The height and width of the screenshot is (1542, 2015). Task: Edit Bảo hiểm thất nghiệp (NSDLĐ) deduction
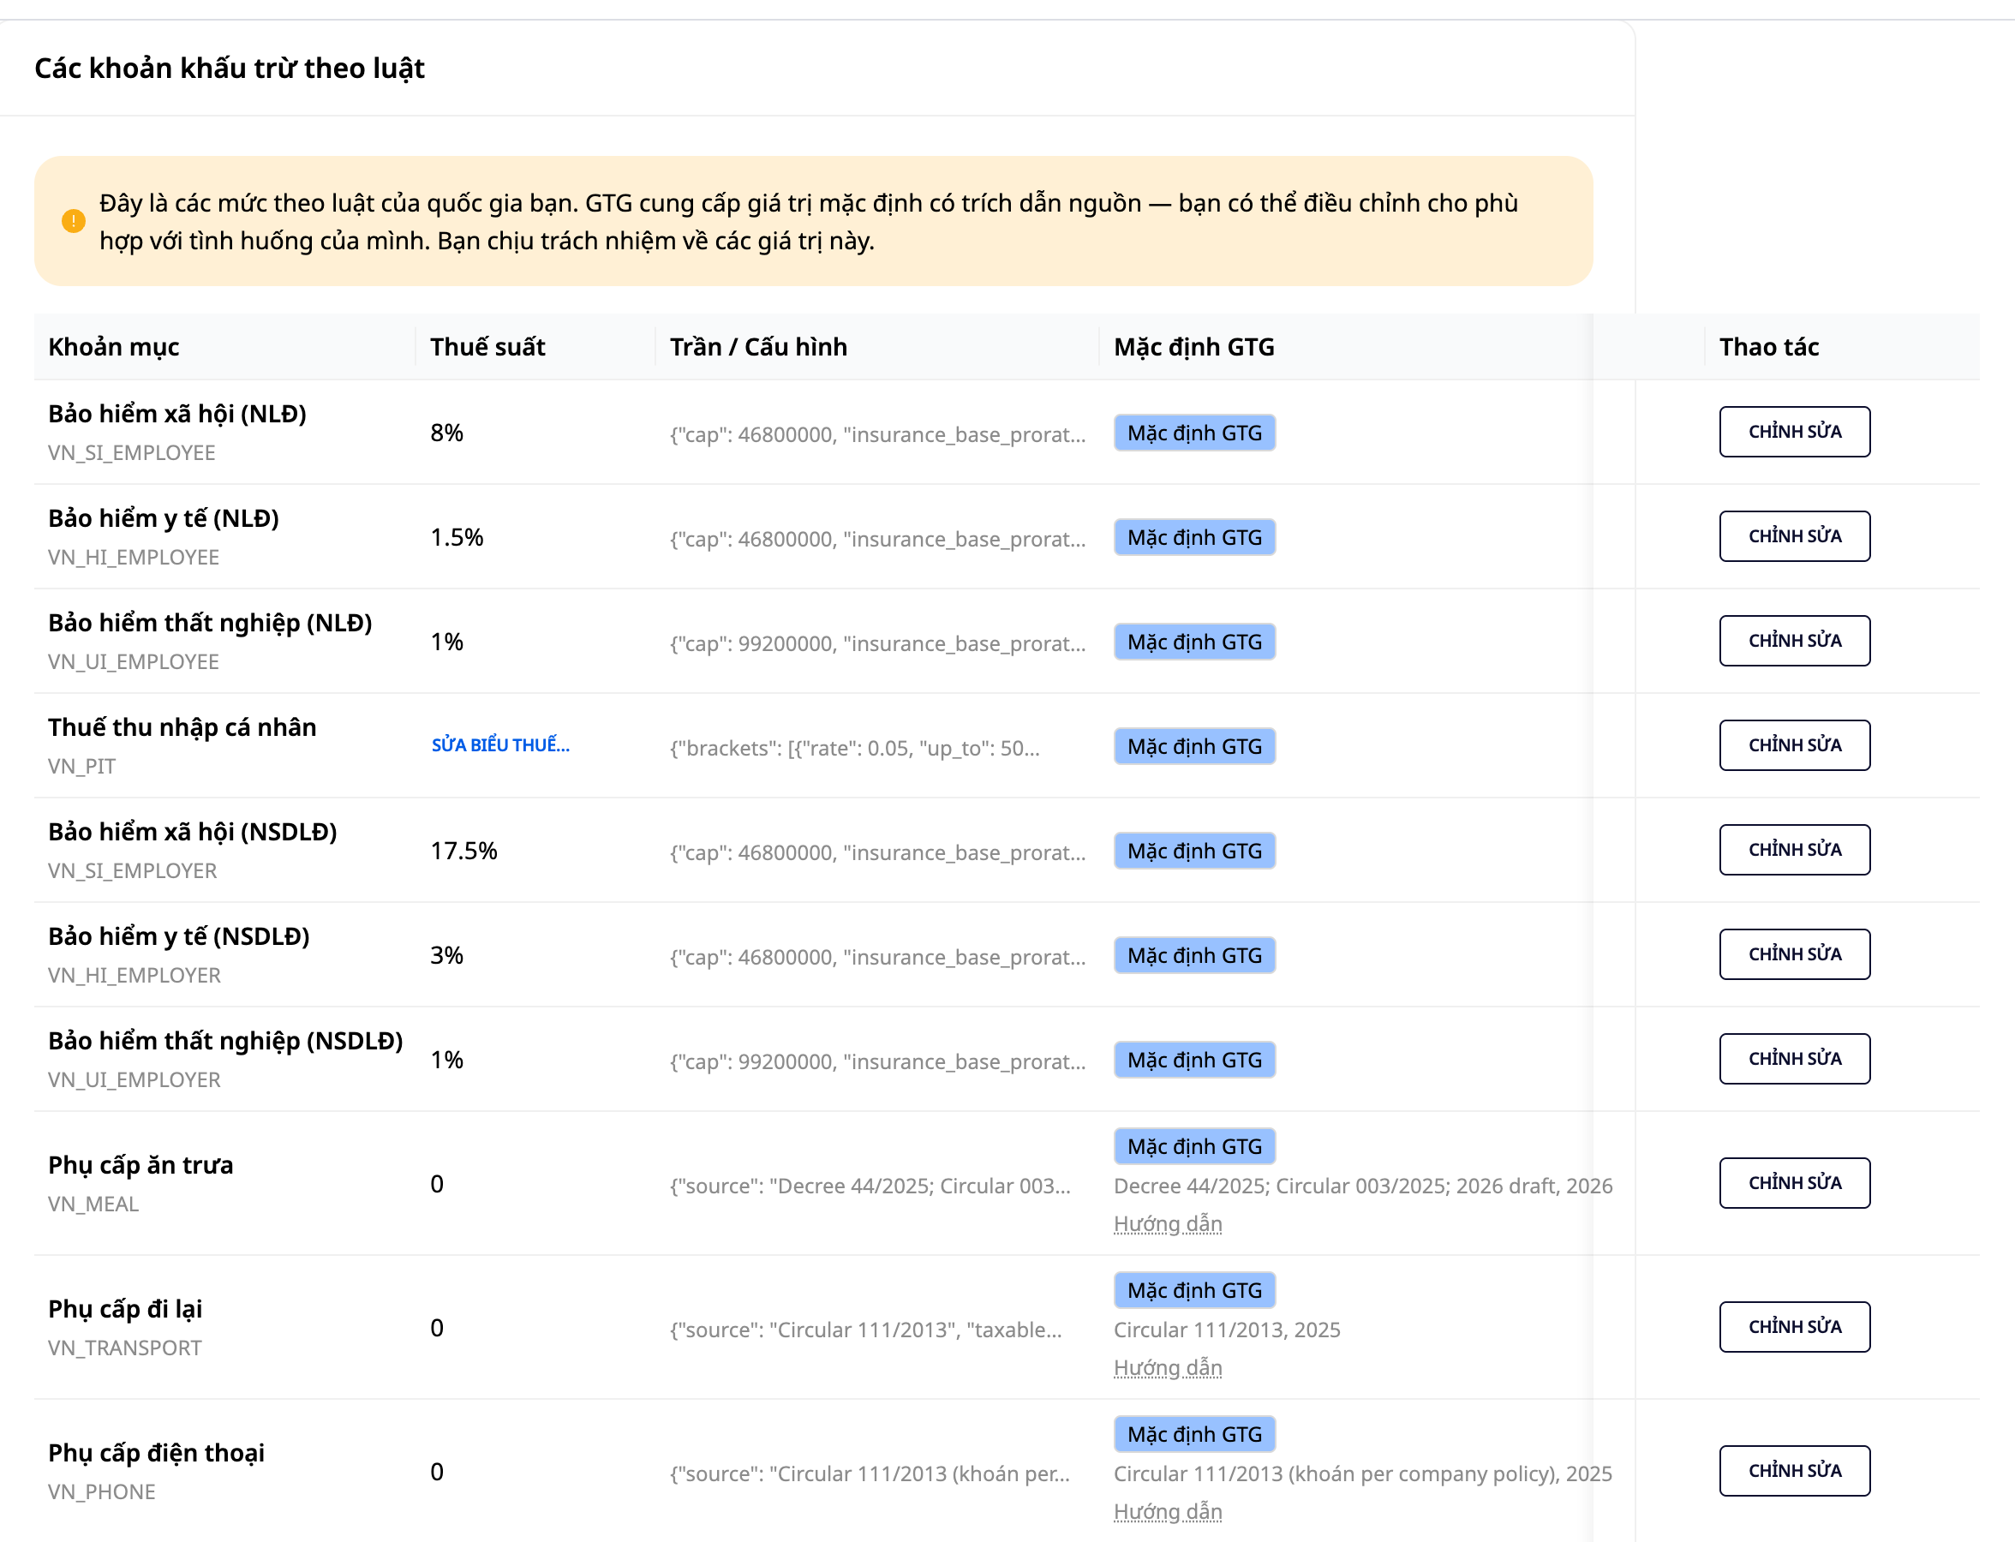pos(1794,1059)
